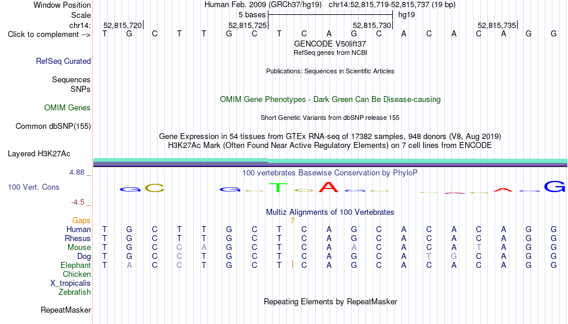Select the X_tropicalis species row label
The height and width of the screenshot is (324, 568).
[71, 283]
